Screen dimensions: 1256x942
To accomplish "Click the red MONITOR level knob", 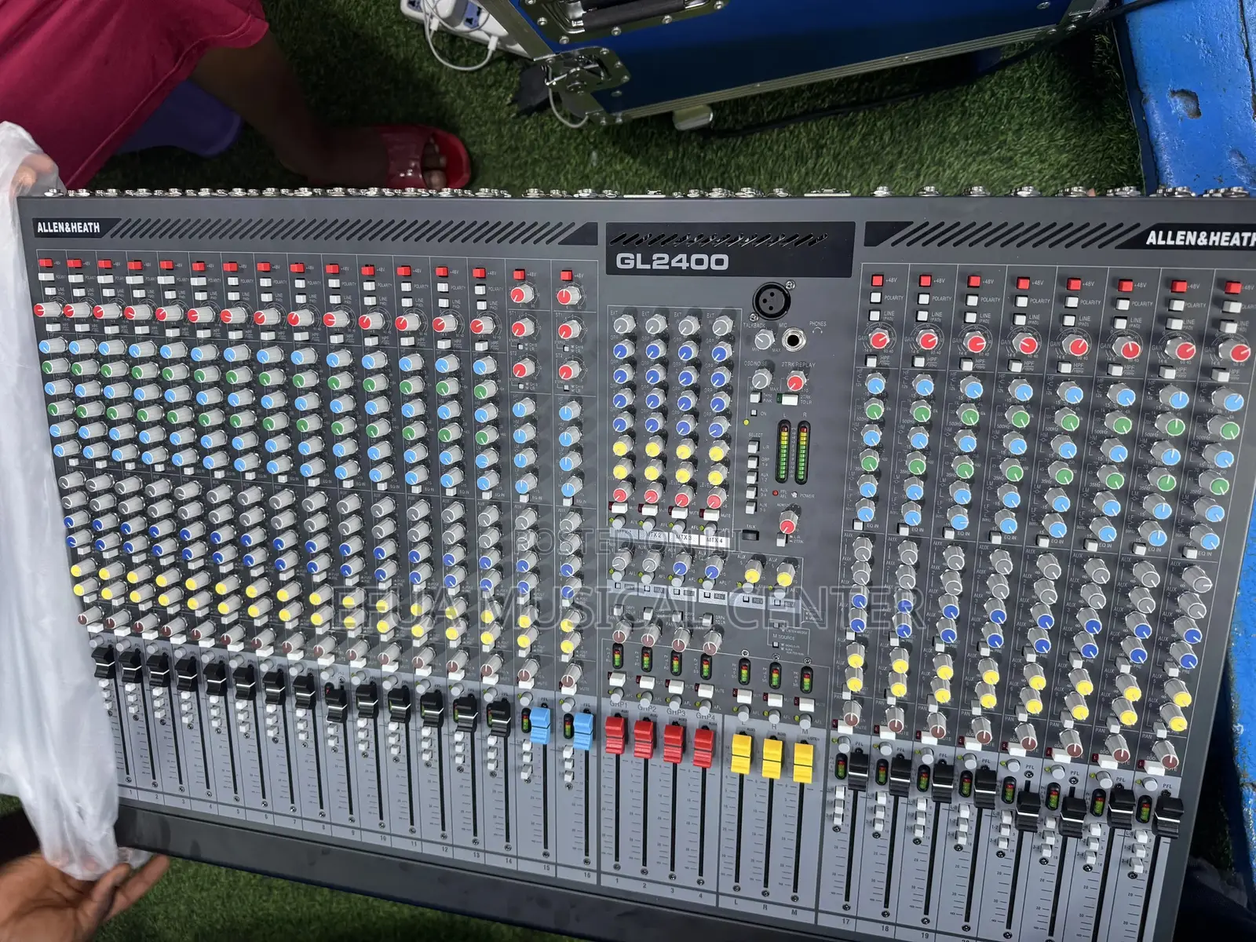I will 788,521.
